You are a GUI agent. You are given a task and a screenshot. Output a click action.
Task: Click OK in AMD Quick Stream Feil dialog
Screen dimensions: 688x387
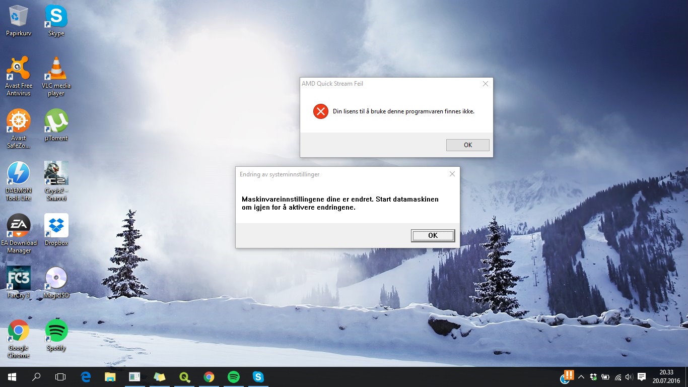pyautogui.click(x=468, y=145)
